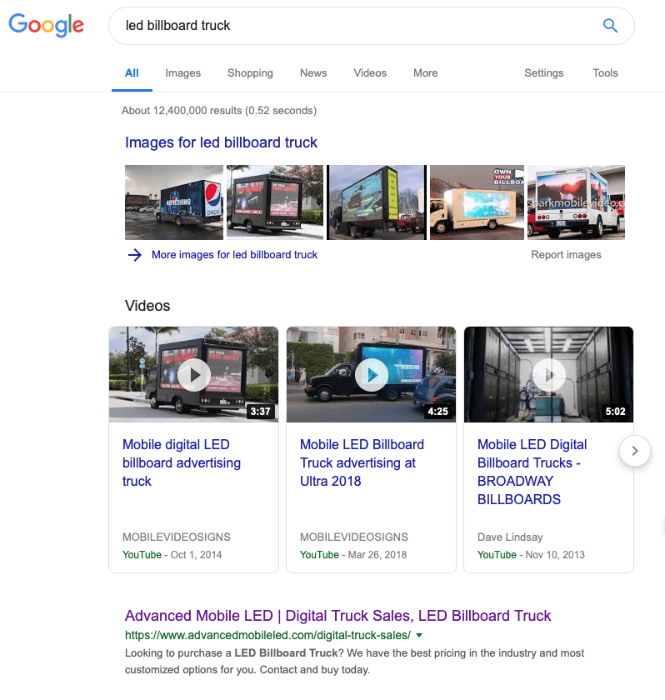Click MOBILEVIDEOSIGNS under the Ultra 2018 video

coord(354,537)
